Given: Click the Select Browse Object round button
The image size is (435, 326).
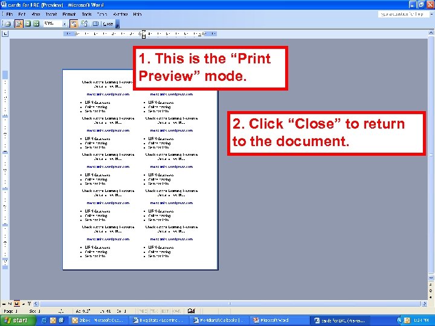Looking at the screenshot, I should click(x=431, y=291).
